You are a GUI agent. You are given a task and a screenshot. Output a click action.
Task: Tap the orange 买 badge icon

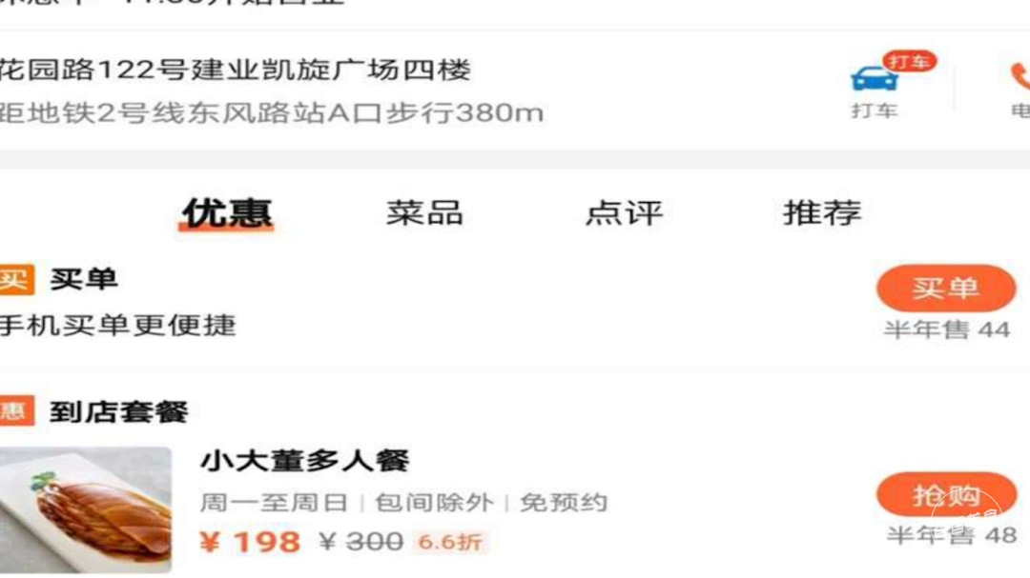coord(16,280)
